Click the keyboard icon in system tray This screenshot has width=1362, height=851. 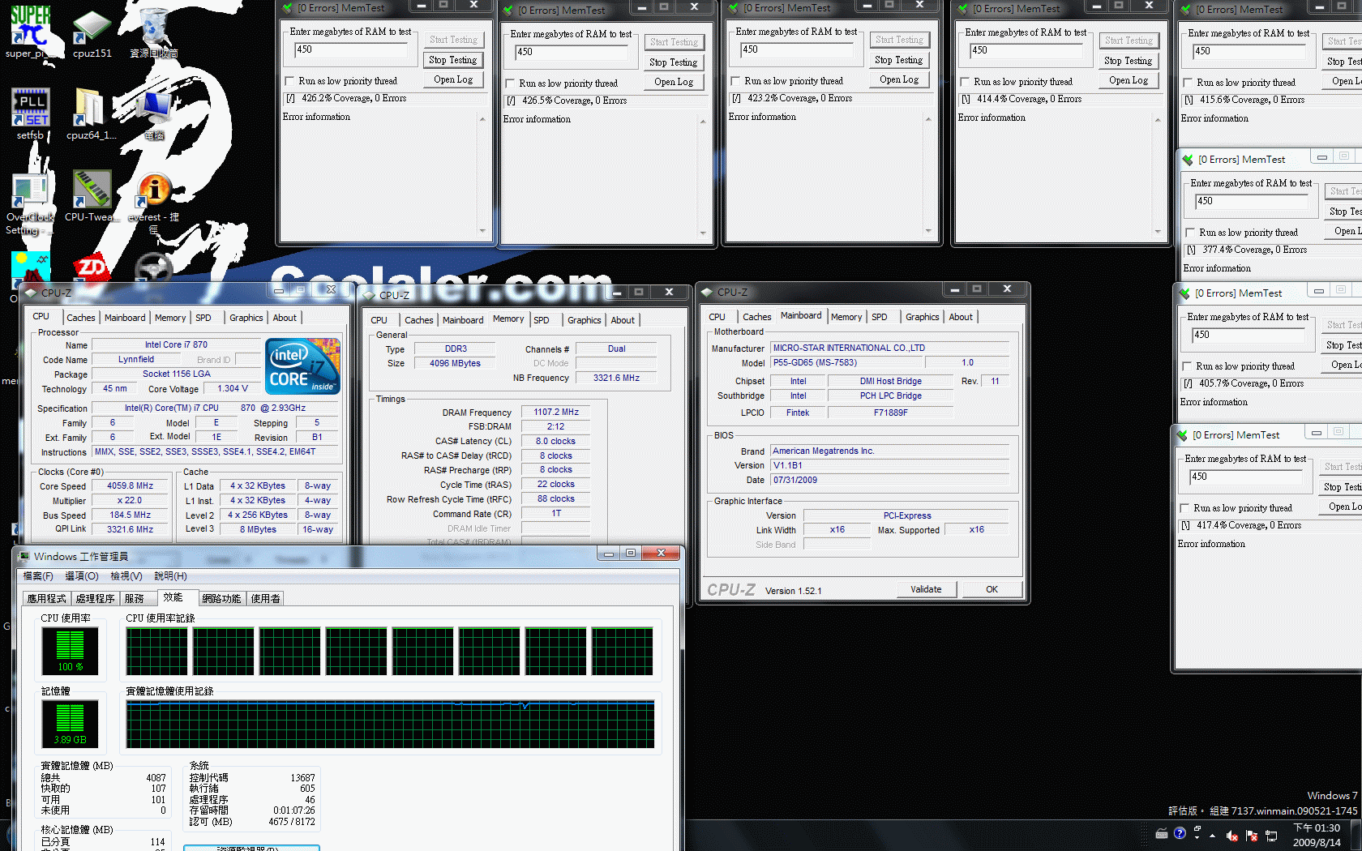(1162, 834)
